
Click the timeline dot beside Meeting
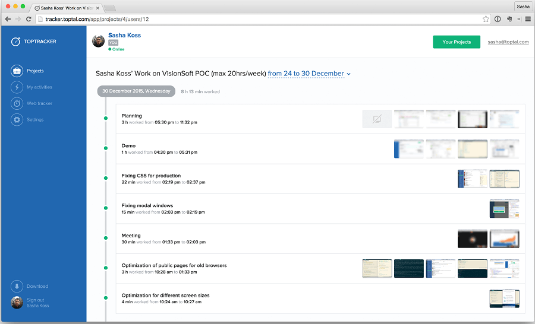[106, 238]
